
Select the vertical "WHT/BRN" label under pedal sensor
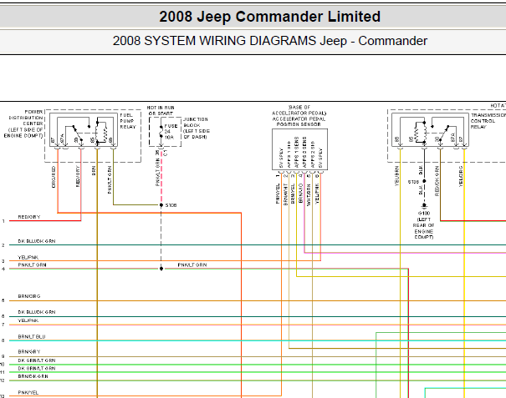click(309, 194)
